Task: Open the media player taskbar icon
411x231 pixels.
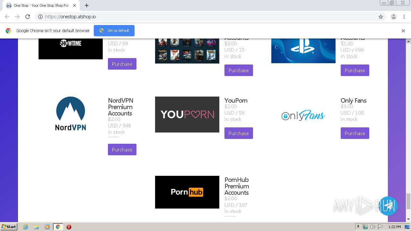Action: 47,227
